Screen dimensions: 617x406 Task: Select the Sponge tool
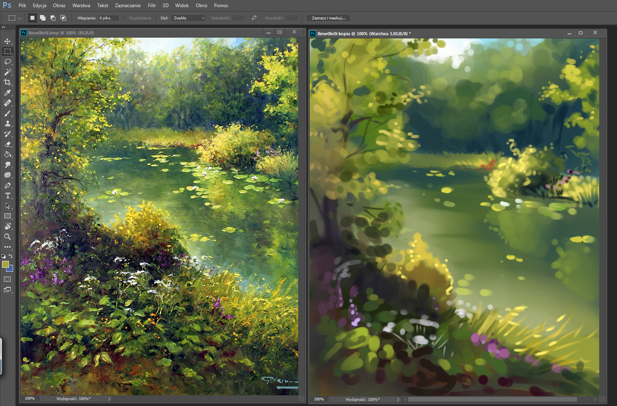(x=8, y=175)
